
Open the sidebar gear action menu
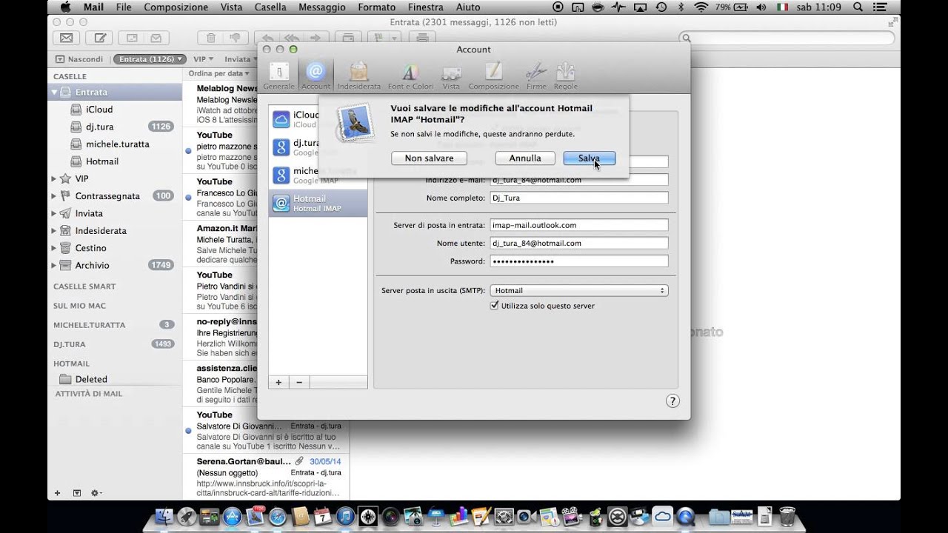(96, 493)
